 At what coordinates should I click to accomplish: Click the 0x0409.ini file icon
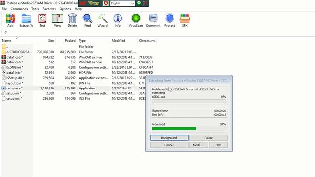3,67
